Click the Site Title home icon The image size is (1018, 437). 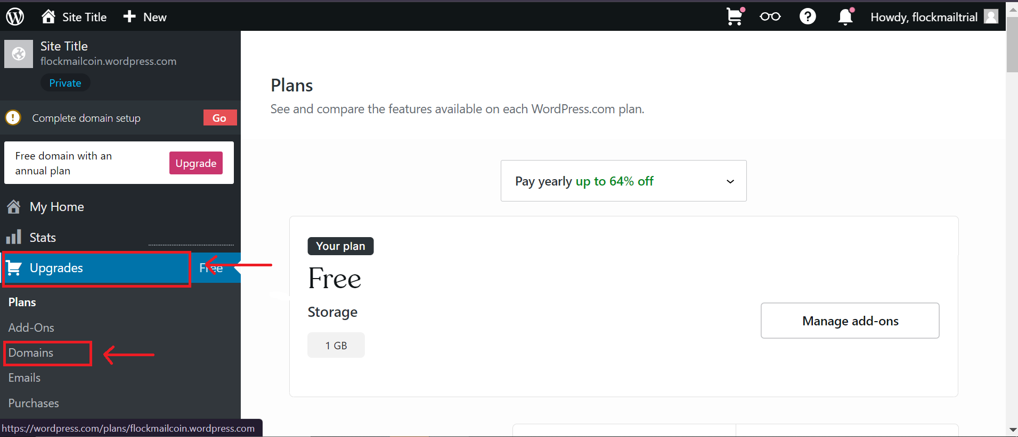[x=48, y=16]
